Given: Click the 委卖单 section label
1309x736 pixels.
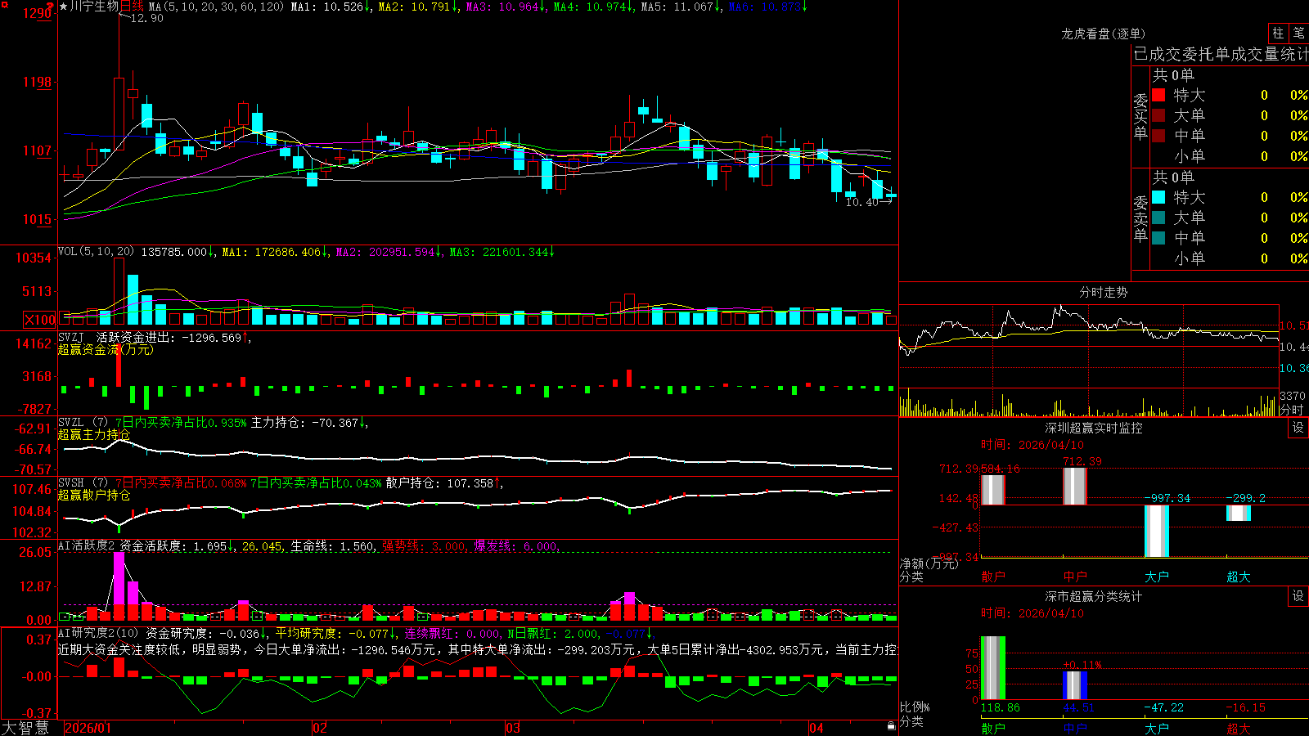Looking at the screenshot, I should (1140, 218).
